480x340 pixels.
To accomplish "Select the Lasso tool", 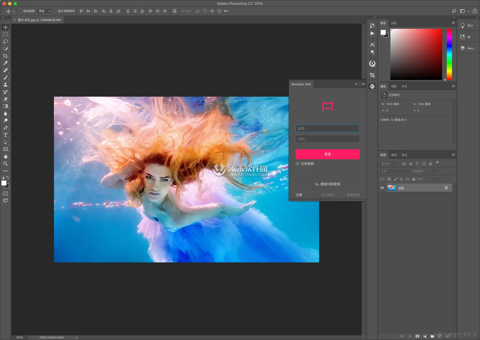I will [x=6, y=41].
